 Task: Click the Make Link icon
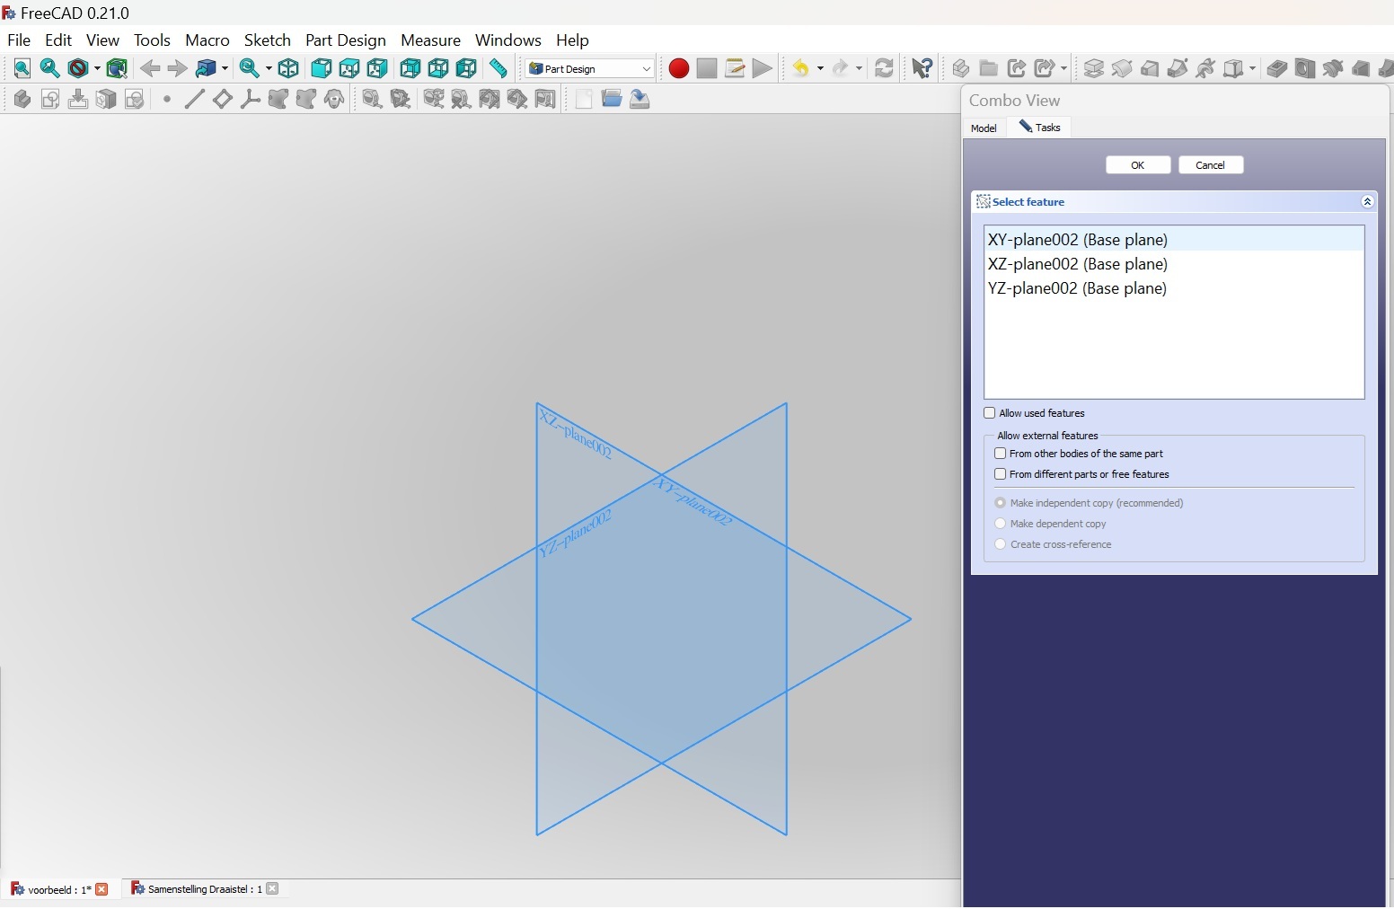1017,68
